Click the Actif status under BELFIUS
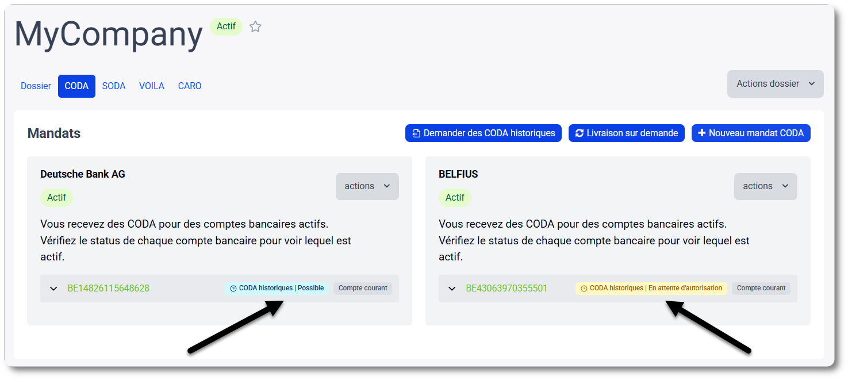Screen dimensions: 848x380 click(x=455, y=197)
